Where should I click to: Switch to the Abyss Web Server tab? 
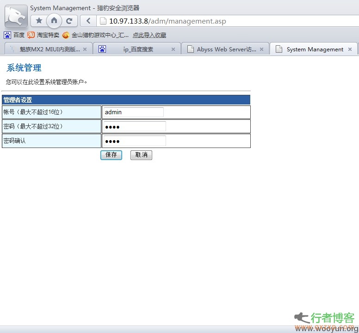point(225,49)
